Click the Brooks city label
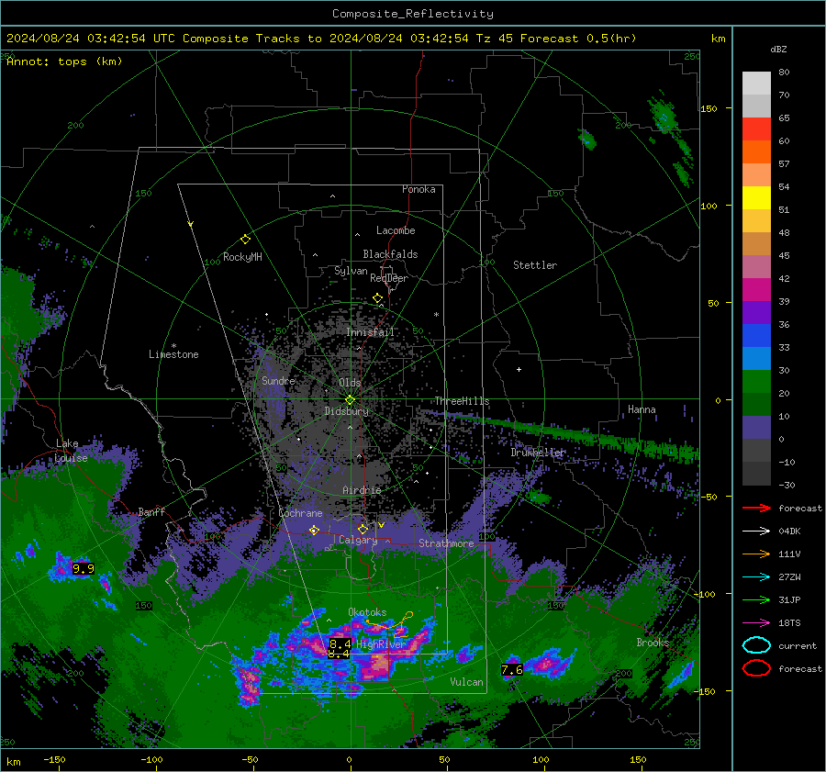The height and width of the screenshot is (772, 826). tap(653, 643)
